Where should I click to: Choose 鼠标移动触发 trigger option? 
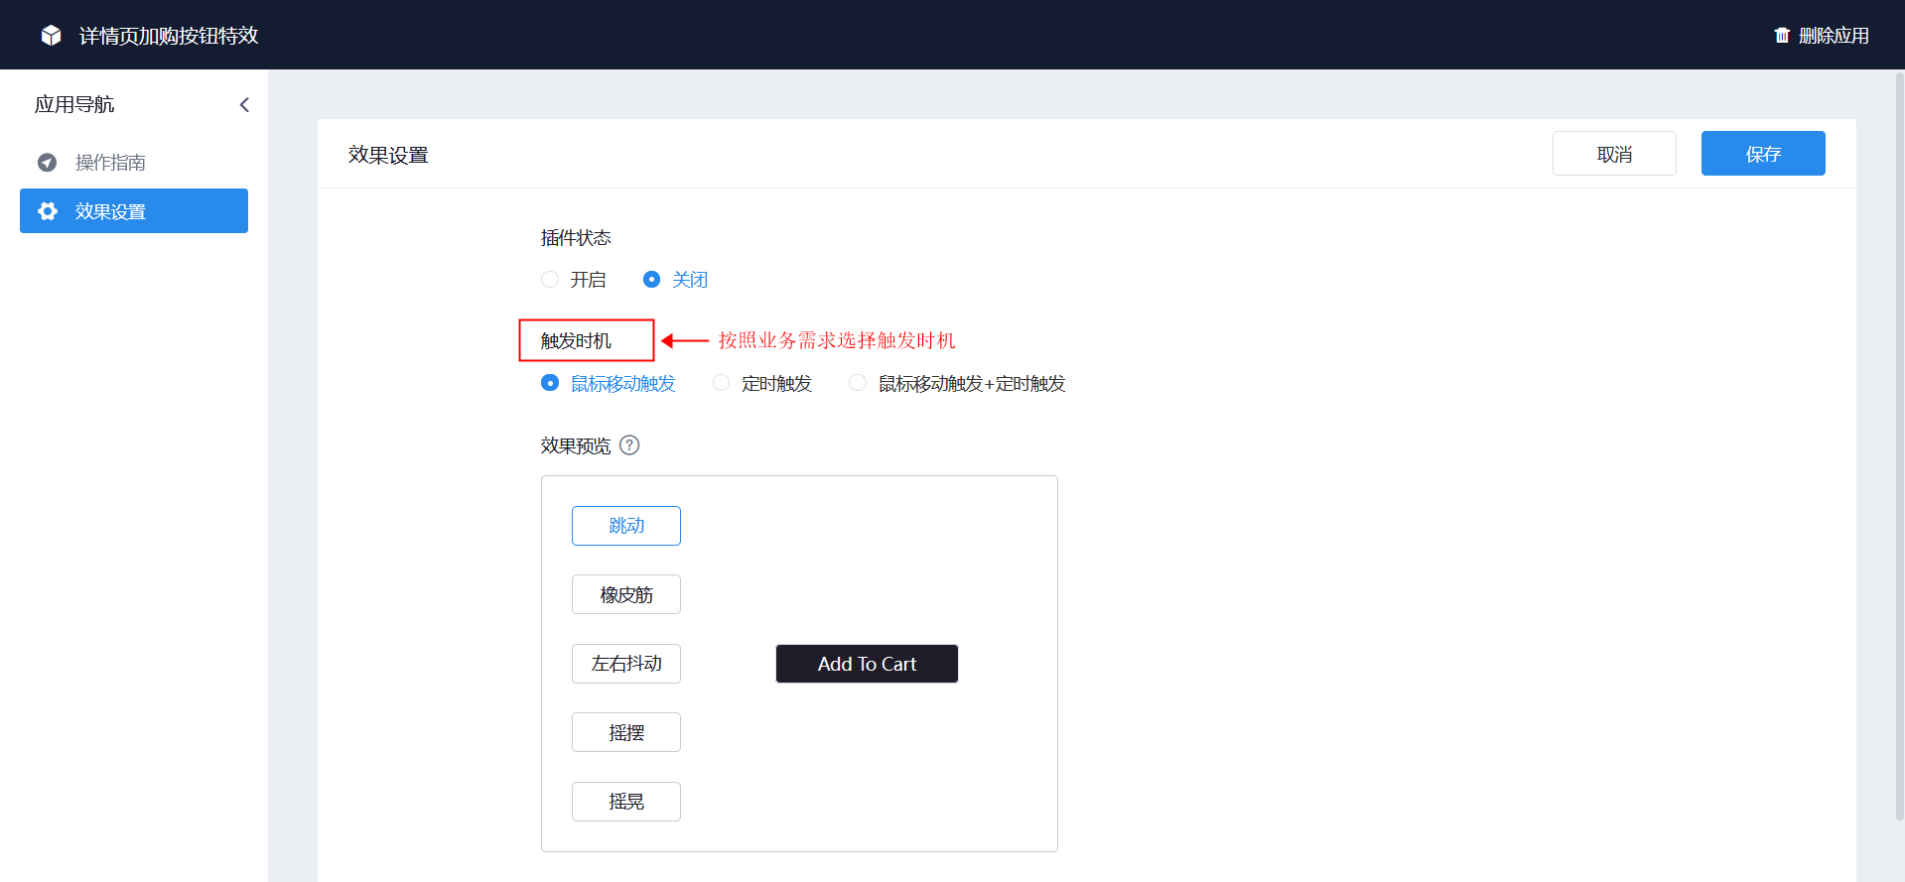click(550, 383)
